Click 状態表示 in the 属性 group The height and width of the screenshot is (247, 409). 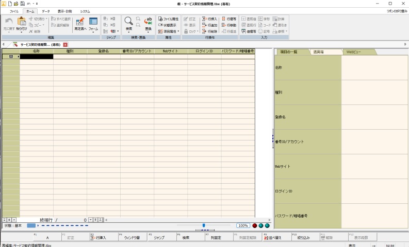[x=167, y=25]
